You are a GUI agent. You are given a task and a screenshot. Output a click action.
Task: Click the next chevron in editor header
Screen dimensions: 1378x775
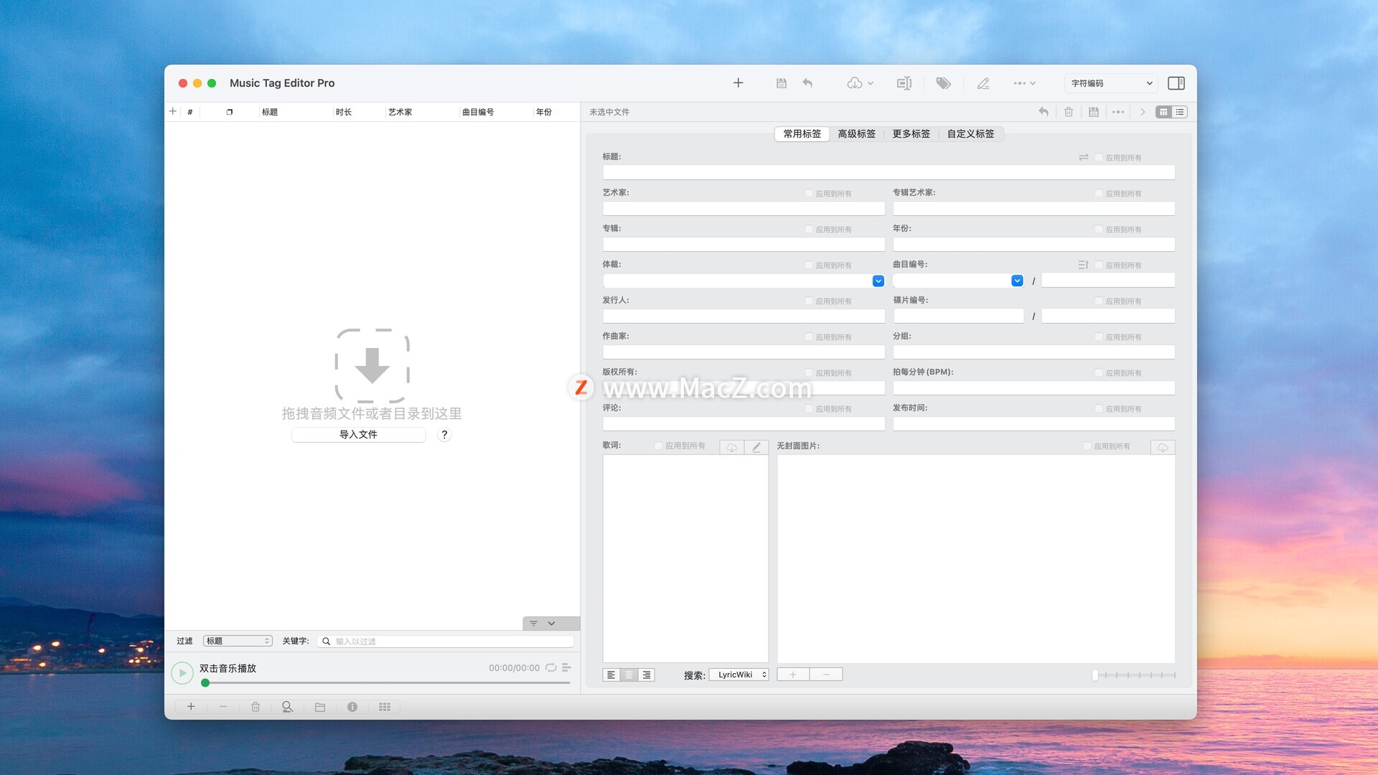pyautogui.click(x=1143, y=112)
